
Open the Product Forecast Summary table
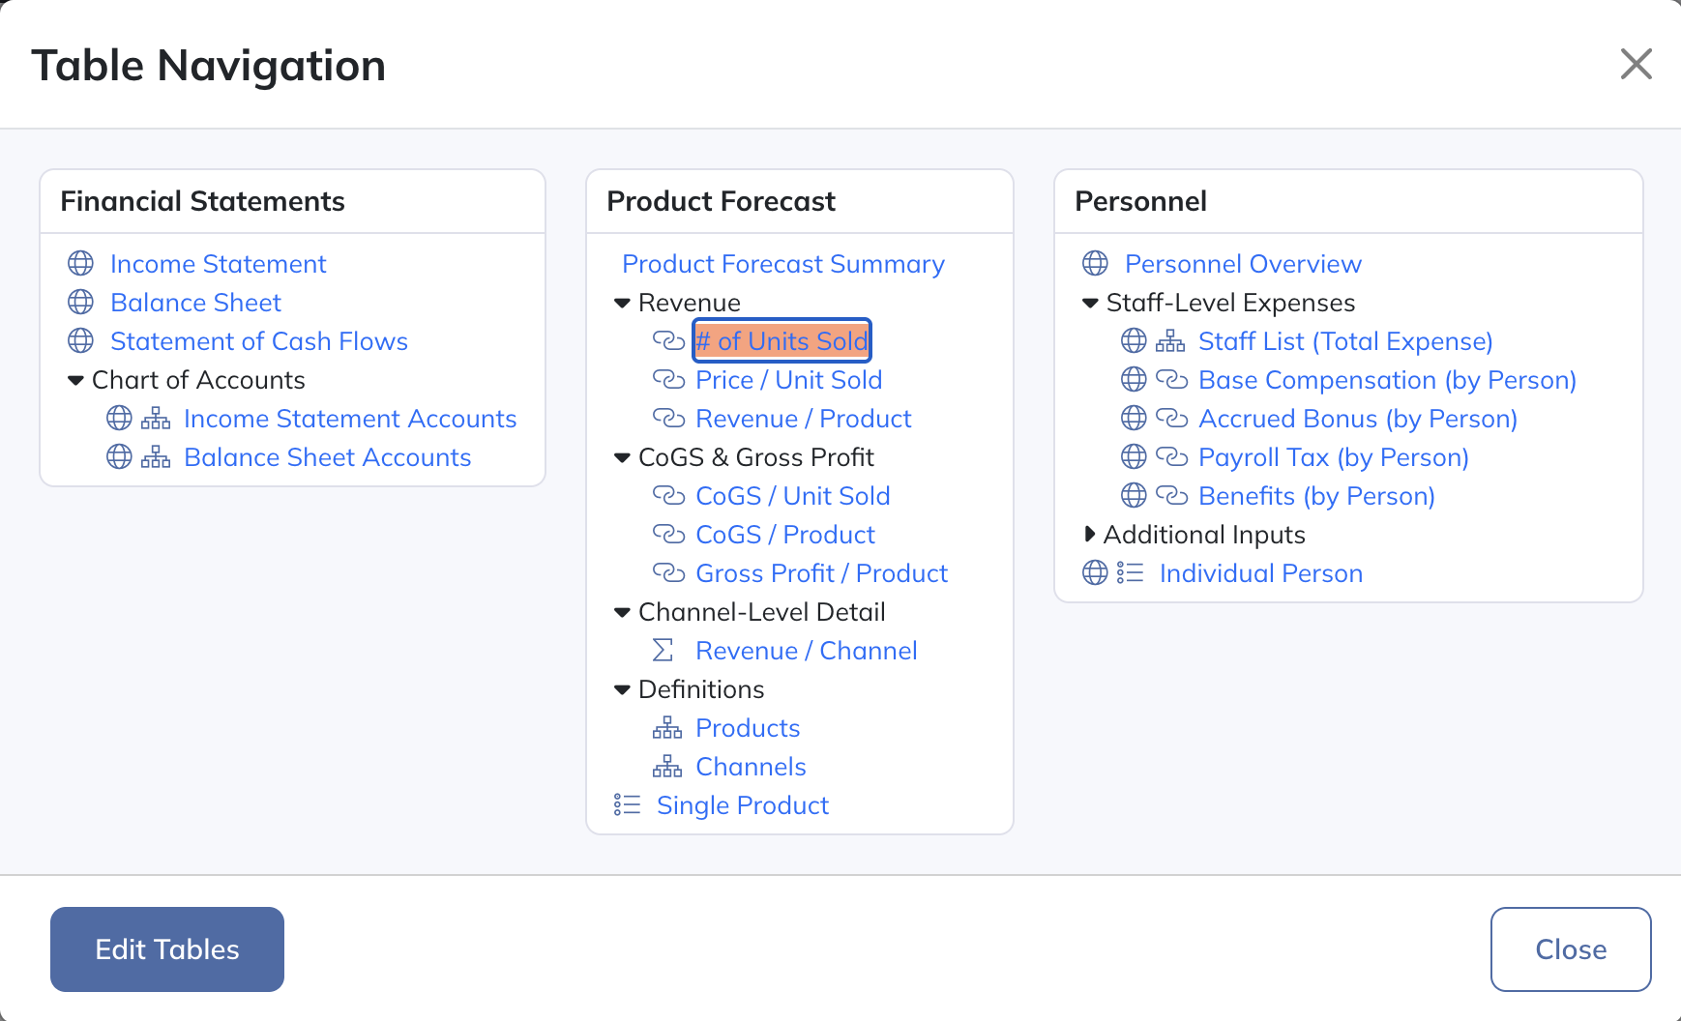(782, 264)
